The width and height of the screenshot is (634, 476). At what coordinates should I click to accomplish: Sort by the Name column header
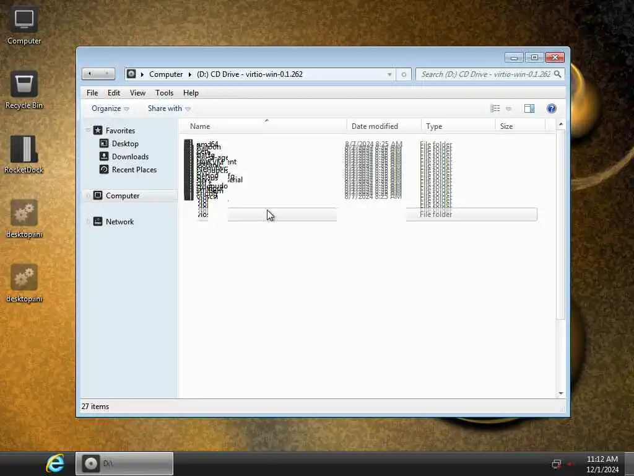click(x=263, y=126)
